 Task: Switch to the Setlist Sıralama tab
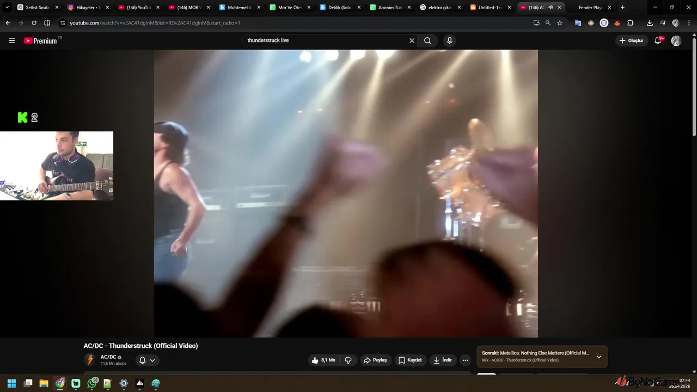point(38,8)
